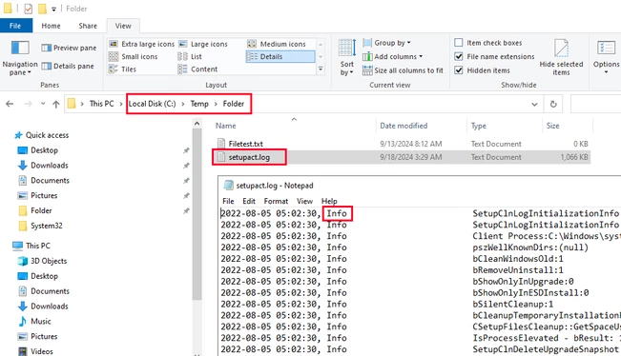Open Notepad File menu
This screenshot has width=621, height=356.
point(228,201)
